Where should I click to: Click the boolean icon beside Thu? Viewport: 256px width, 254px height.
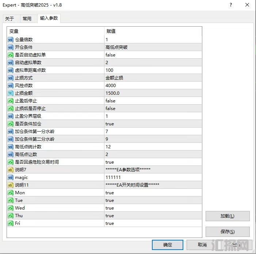click(x=11, y=216)
